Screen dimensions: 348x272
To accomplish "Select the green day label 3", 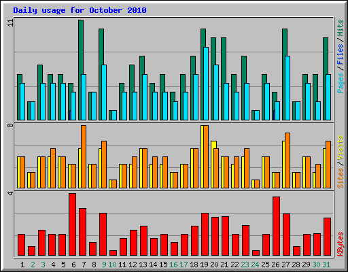I will 43,265.
